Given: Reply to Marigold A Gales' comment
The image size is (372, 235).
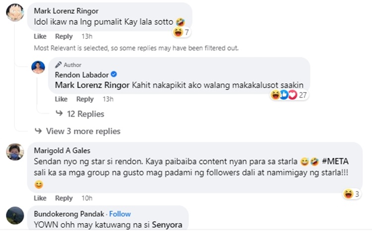Looking at the screenshot, I should (63, 198).
